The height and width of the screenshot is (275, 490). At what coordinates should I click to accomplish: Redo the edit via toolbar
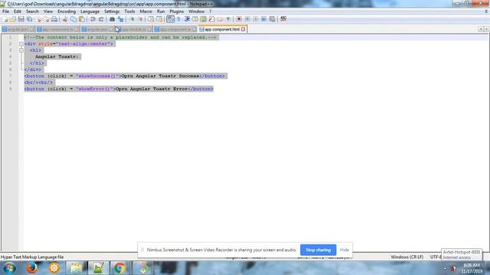click(x=101, y=19)
